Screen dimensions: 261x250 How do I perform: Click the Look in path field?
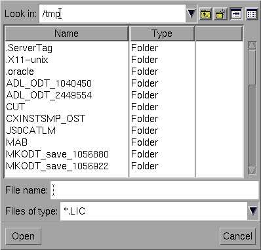pos(112,14)
